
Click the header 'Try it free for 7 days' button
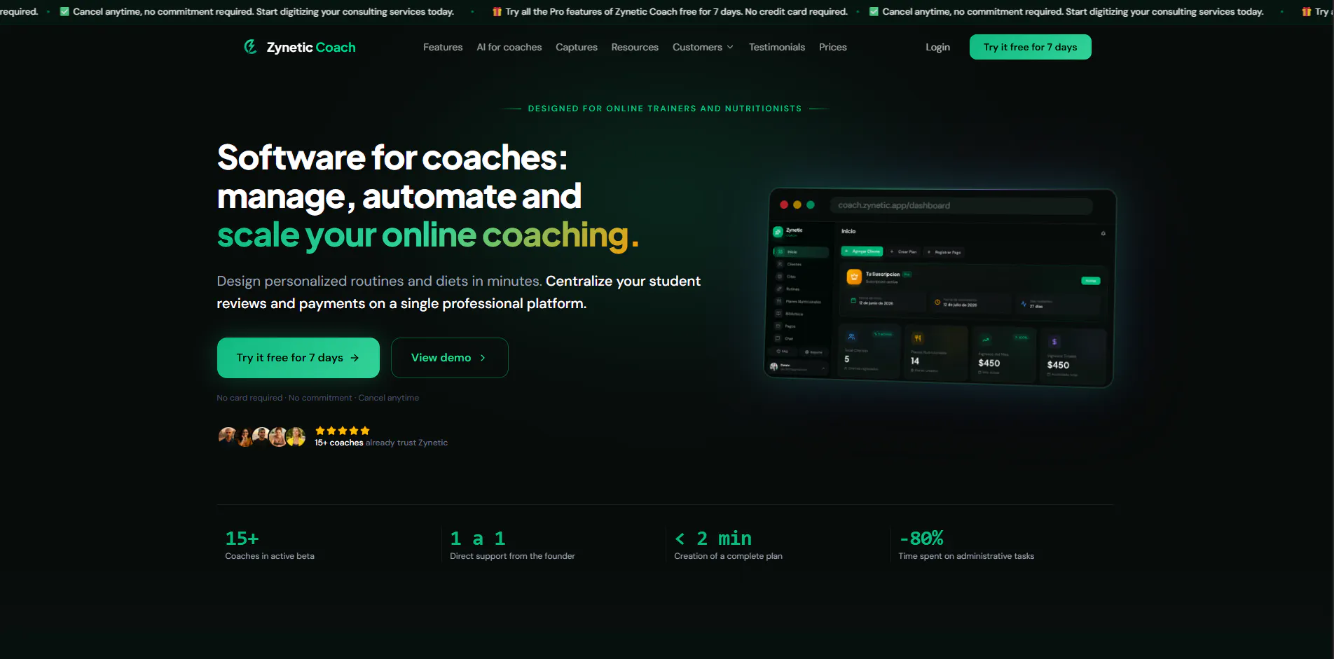pos(1031,47)
